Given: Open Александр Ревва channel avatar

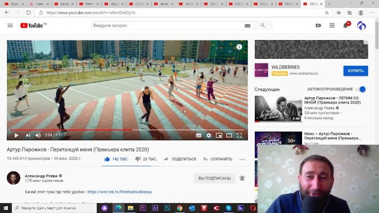Looking at the screenshot, I should 14,178.
